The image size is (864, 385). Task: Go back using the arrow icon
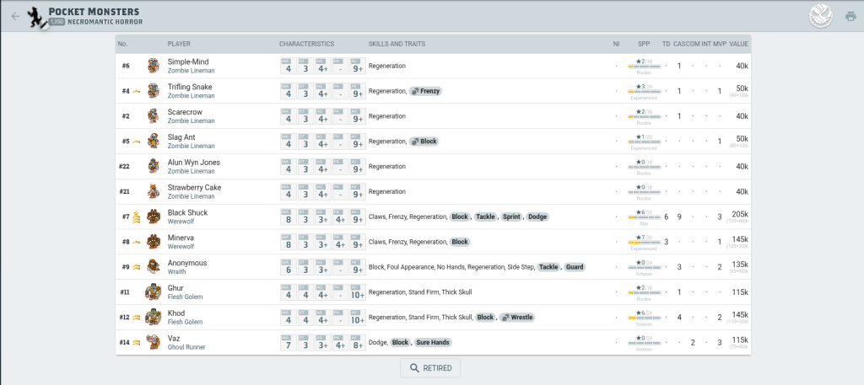15,16
